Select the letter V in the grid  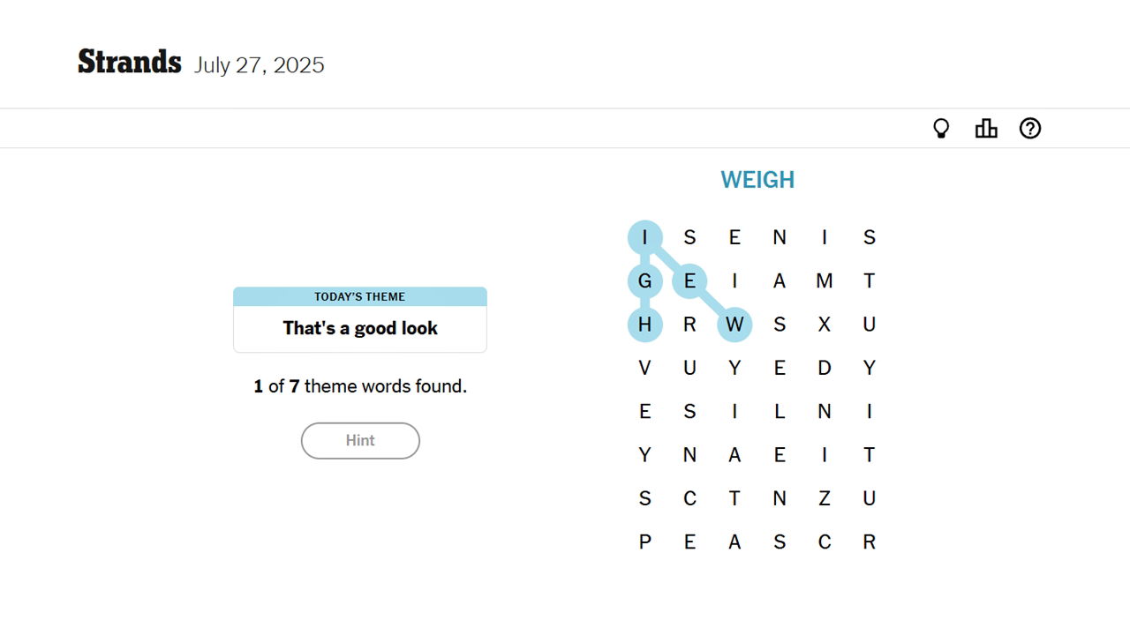(645, 368)
